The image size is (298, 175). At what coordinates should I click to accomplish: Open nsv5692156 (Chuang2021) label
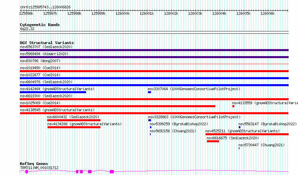[173, 131]
